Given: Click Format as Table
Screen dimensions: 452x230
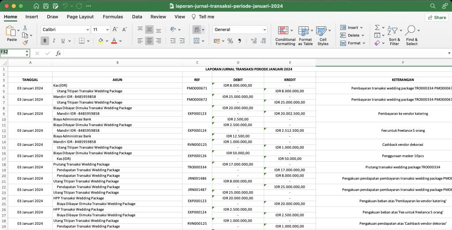Looking at the screenshot, I should pos(305,36).
